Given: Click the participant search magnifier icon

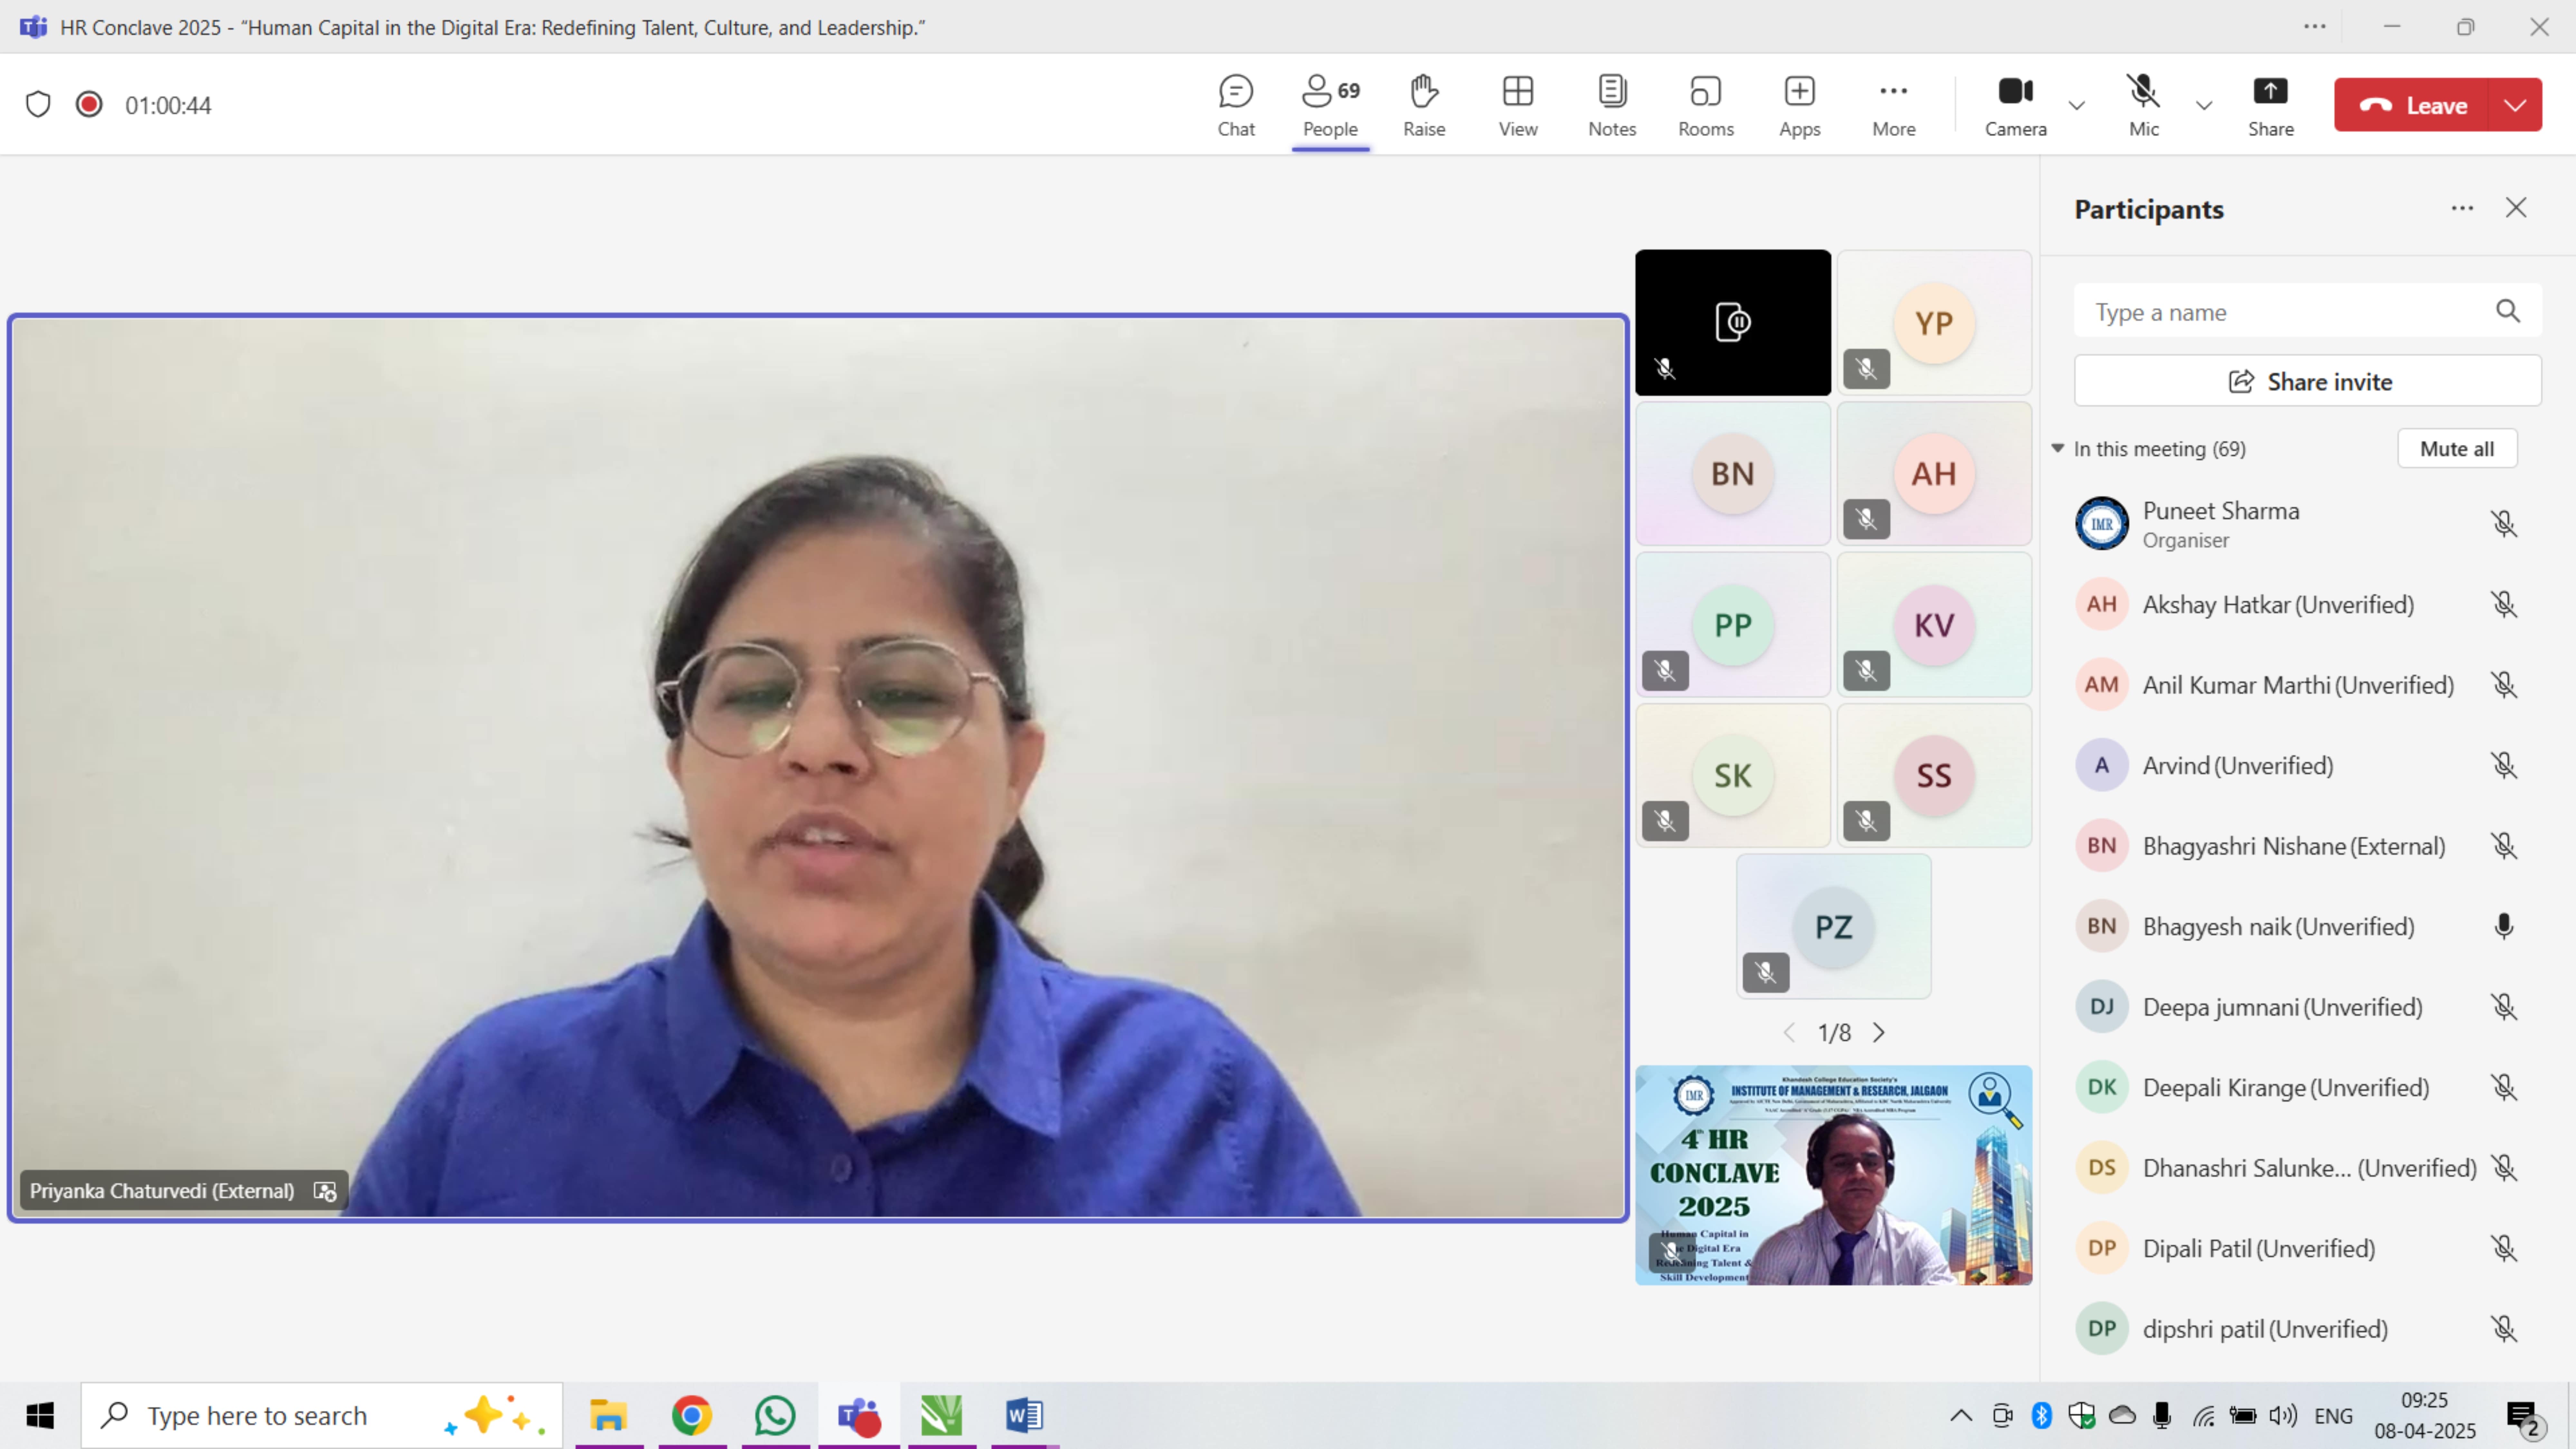Looking at the screenshot, I should pos(2508,311).
